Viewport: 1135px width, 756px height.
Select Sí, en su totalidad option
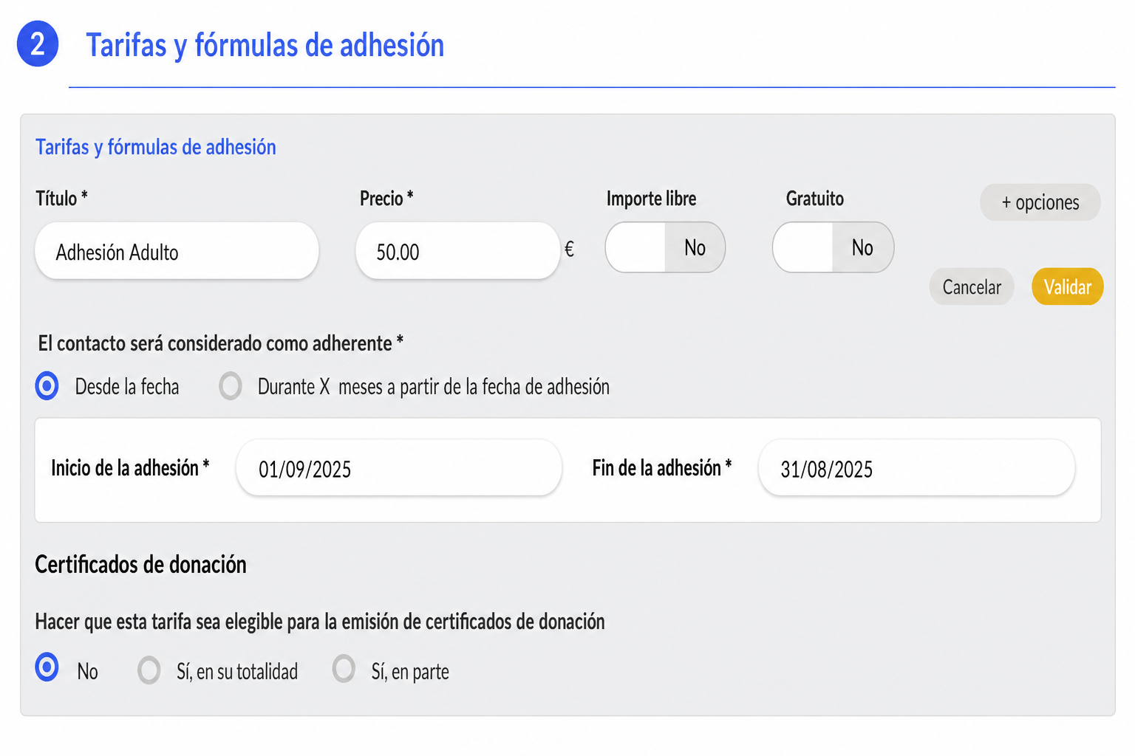click(149, 670)
